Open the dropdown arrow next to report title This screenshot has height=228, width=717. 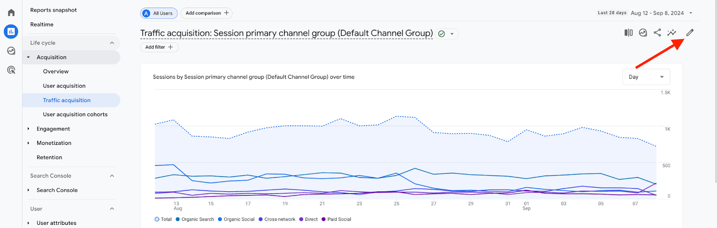click(x=452, y=34)
